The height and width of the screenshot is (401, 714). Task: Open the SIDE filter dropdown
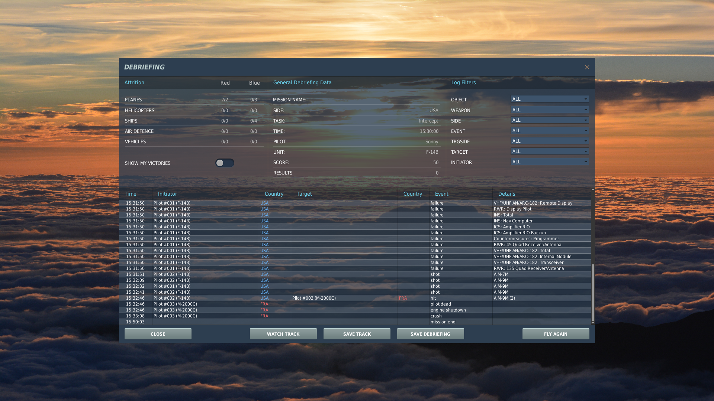[550, 120]
